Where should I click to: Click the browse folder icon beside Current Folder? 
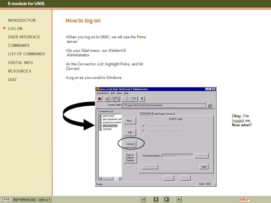click(x=209, y=105)
